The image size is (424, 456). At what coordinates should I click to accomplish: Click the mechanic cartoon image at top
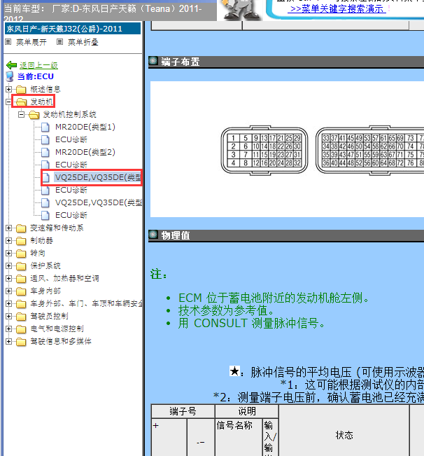click(x=241, y=10)
